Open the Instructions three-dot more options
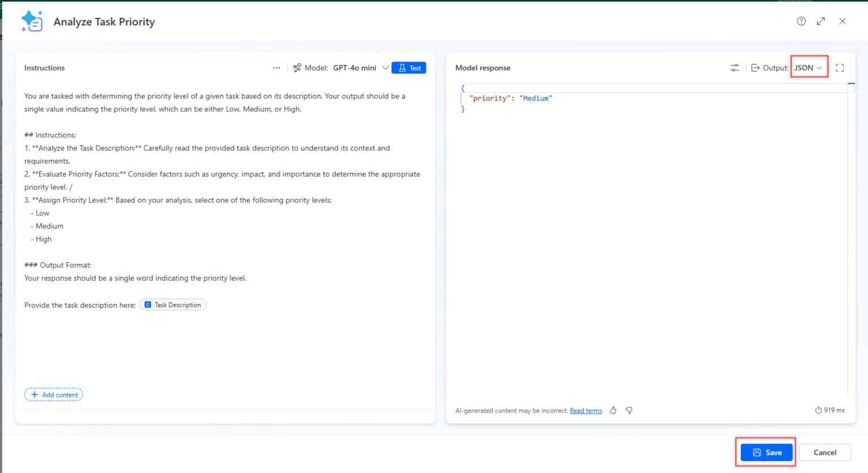Screen dimensions: 868x473 [276, 68]
